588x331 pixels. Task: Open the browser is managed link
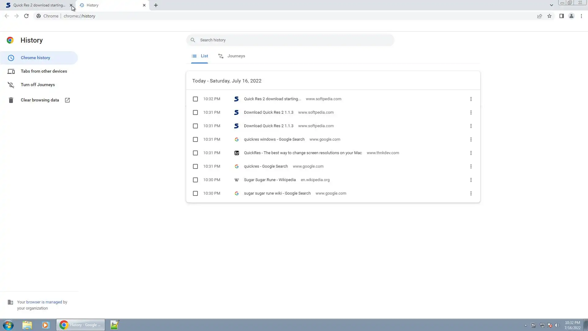(x=44, y=302)
